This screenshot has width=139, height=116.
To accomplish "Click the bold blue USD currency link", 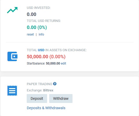I will click(41, 50).
